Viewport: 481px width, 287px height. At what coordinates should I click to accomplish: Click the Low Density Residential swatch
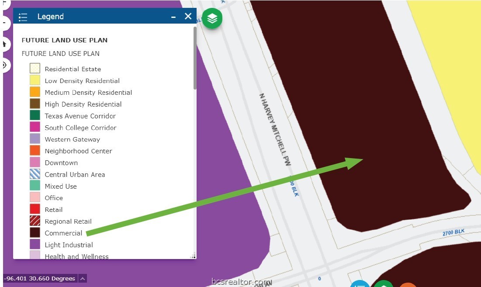[35, 80]
